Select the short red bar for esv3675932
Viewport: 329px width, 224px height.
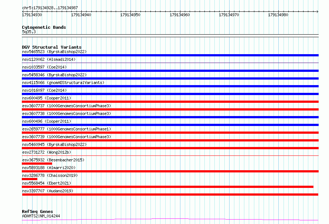click(37, 164)
